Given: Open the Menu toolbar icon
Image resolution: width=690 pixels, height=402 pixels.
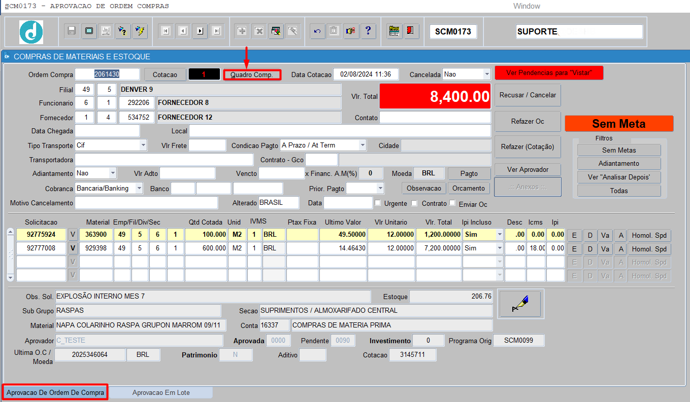Looking at the screenshot, I should pos(394,31).
